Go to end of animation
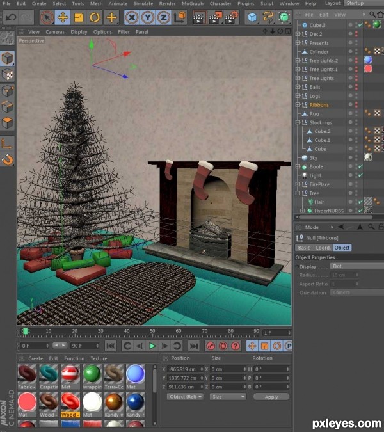This screenshot has width=384, height=432. (x=194, y=346)
